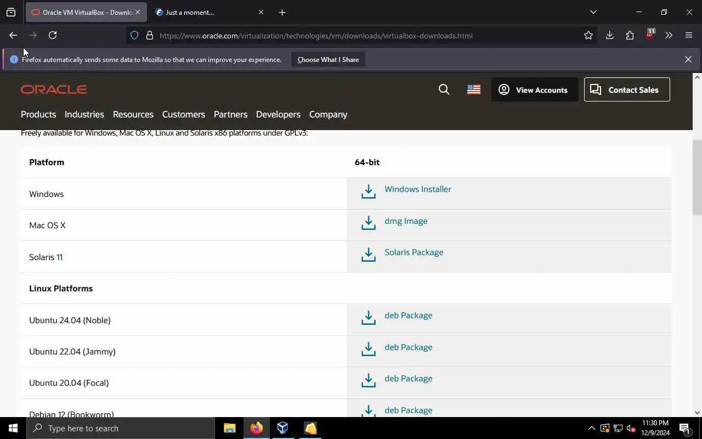
Task: Click the volume muted tray icon
Action: [631, 428]
